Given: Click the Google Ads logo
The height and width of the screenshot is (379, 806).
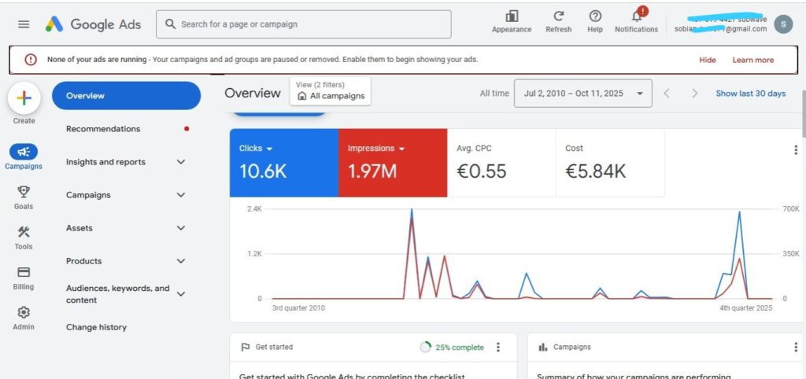Looking at the screenshot, I should pyautogui.click(x=93, y=24).
